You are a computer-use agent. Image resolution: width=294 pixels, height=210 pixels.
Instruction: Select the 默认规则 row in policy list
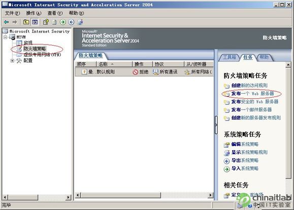pos(144,72)
